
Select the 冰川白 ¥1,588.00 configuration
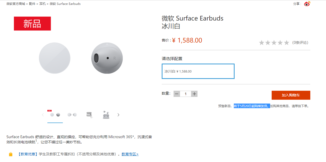tap(198, 71)
